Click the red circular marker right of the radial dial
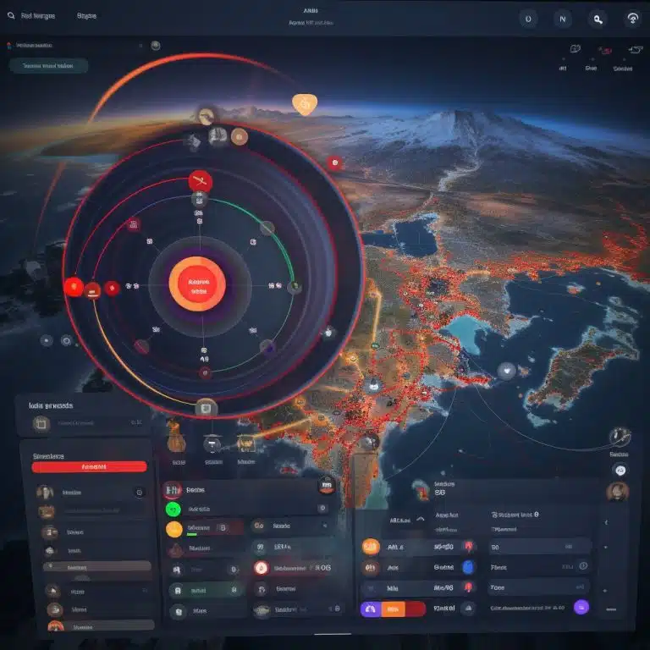 (334, 163)
